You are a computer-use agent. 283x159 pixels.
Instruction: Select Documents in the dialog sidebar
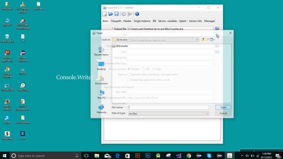click(101, 80)
